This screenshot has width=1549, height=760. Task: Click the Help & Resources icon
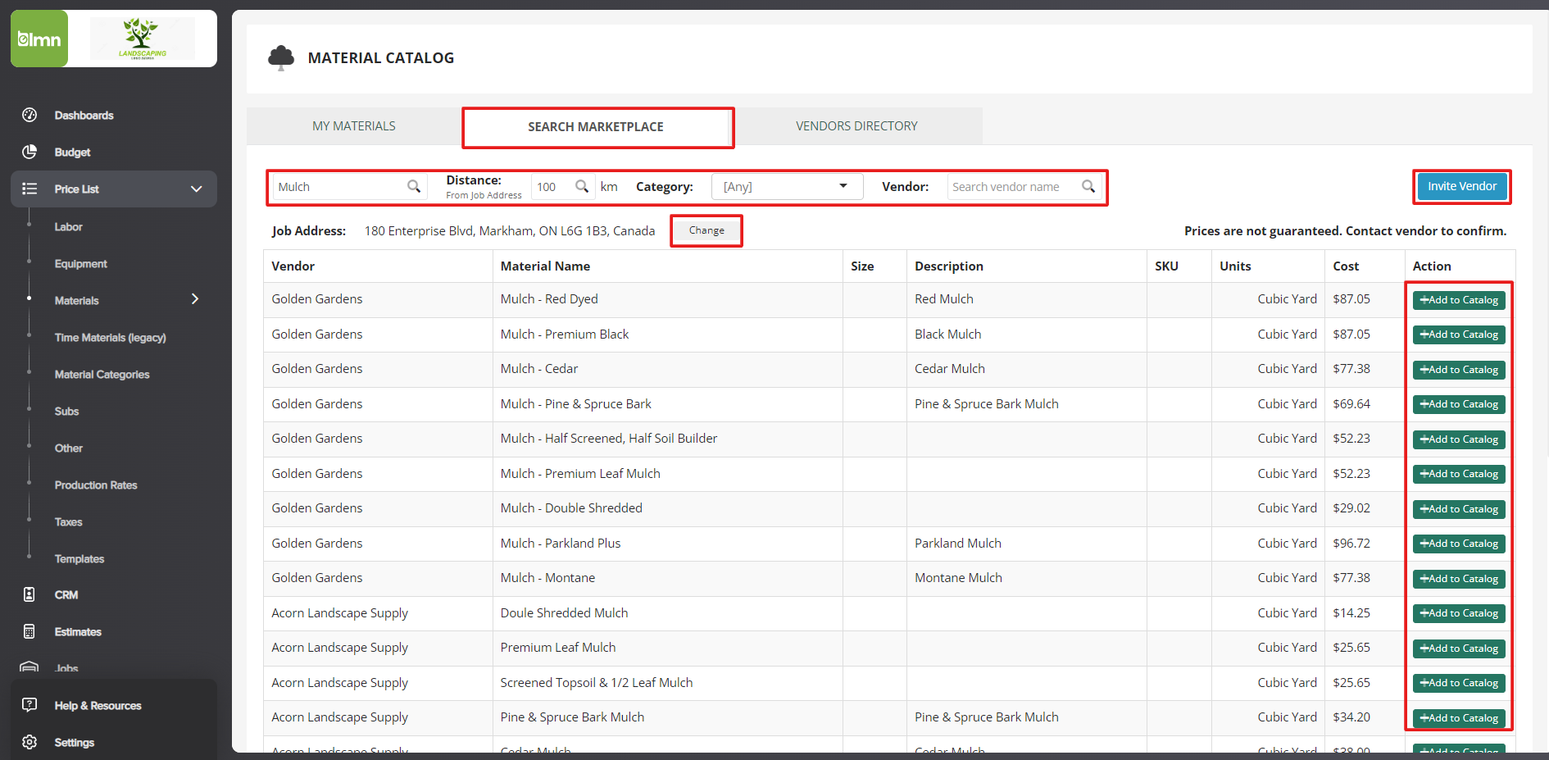pos(30,705)
